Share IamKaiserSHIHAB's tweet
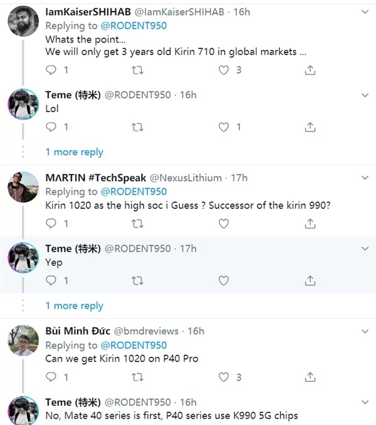Screen dimensions: 376x425 pyautogui.click(x=310, y=70)
